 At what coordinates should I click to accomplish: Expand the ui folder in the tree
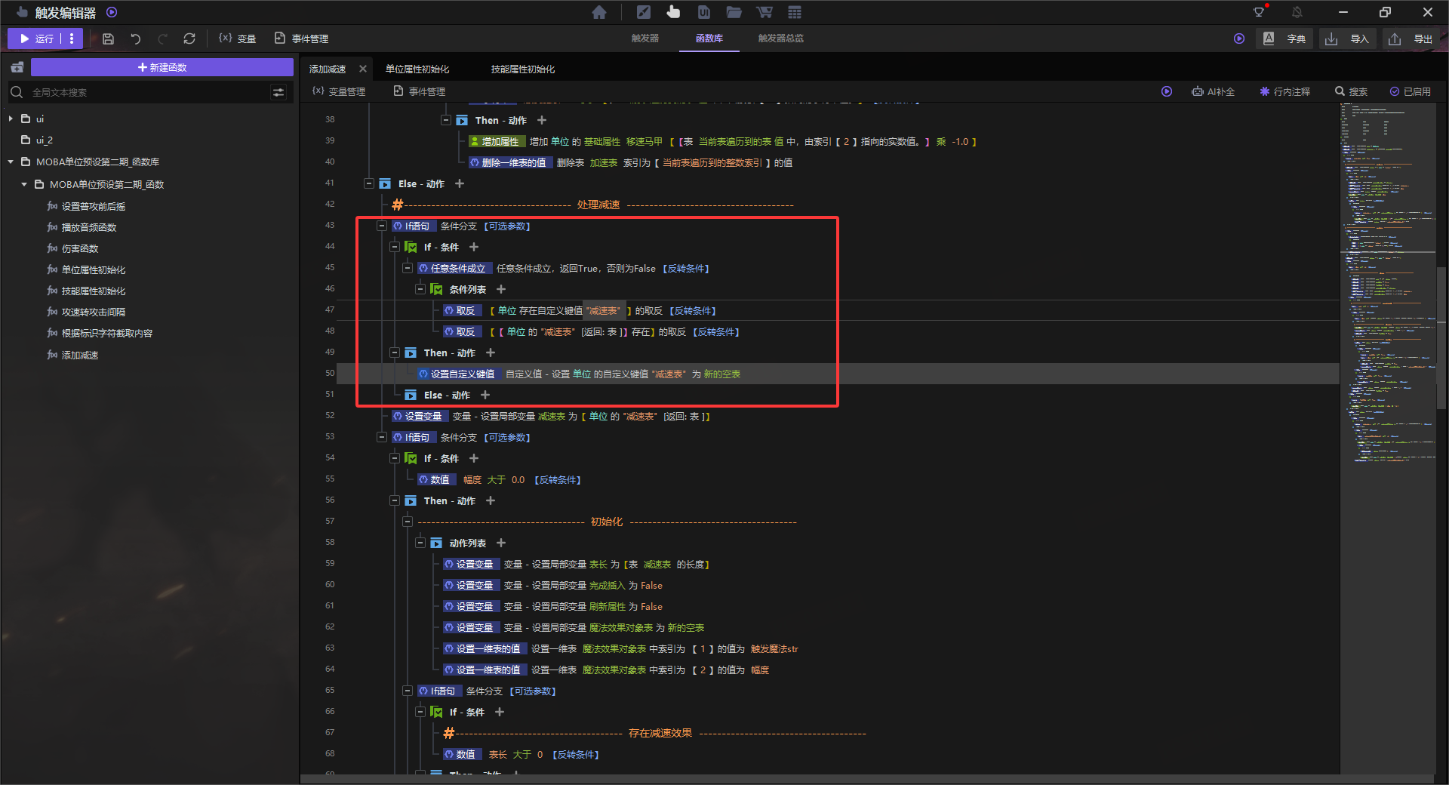pos(11,119)
